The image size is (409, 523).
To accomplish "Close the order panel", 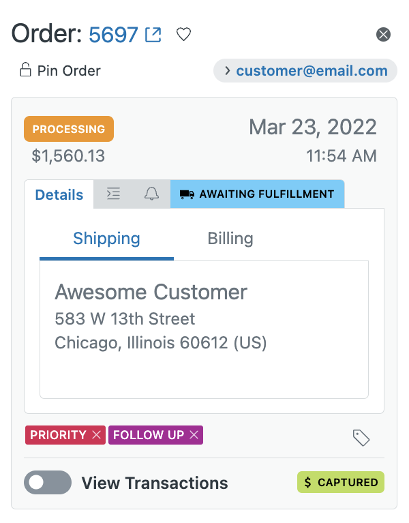I will click(x=383, y=34).
